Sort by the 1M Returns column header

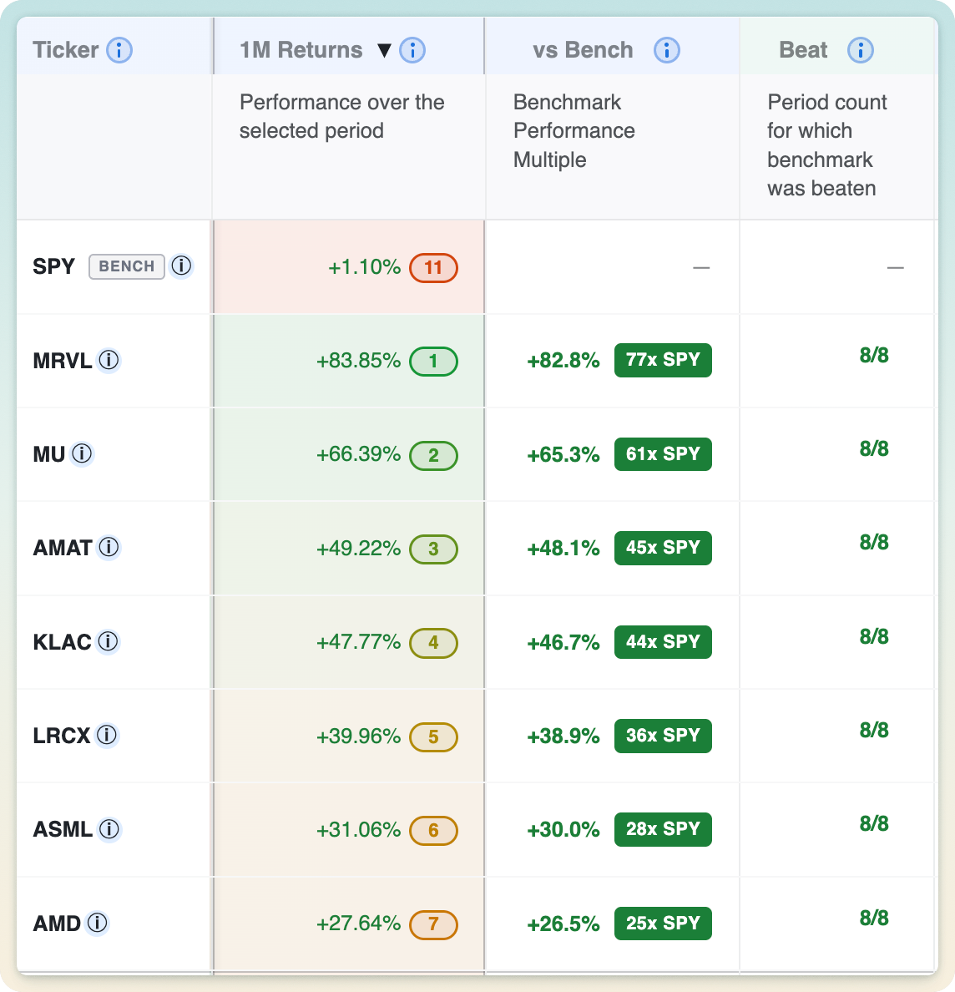click(x=301, y=50)
